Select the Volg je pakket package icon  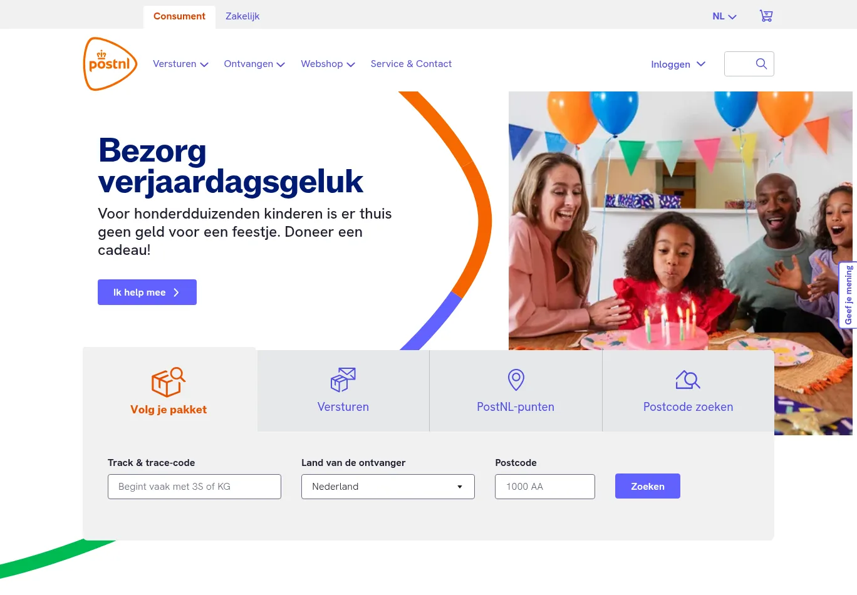point(169,382)
